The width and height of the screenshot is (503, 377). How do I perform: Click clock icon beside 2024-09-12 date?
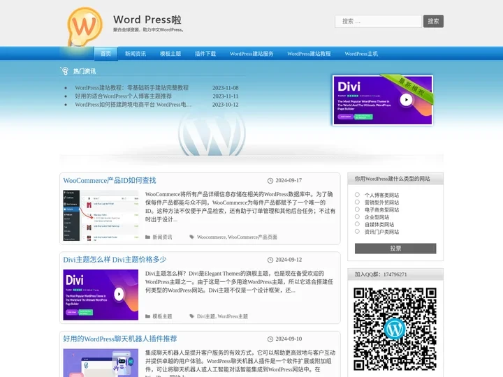pos(270,260)
